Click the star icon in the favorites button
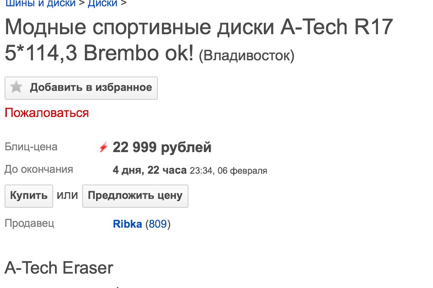 point(16,87)
